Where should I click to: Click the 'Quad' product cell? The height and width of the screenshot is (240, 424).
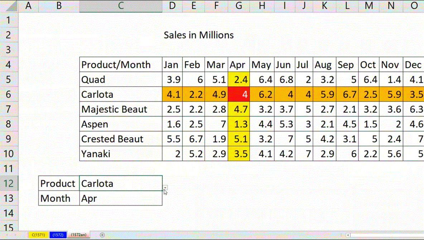(121, 79)
